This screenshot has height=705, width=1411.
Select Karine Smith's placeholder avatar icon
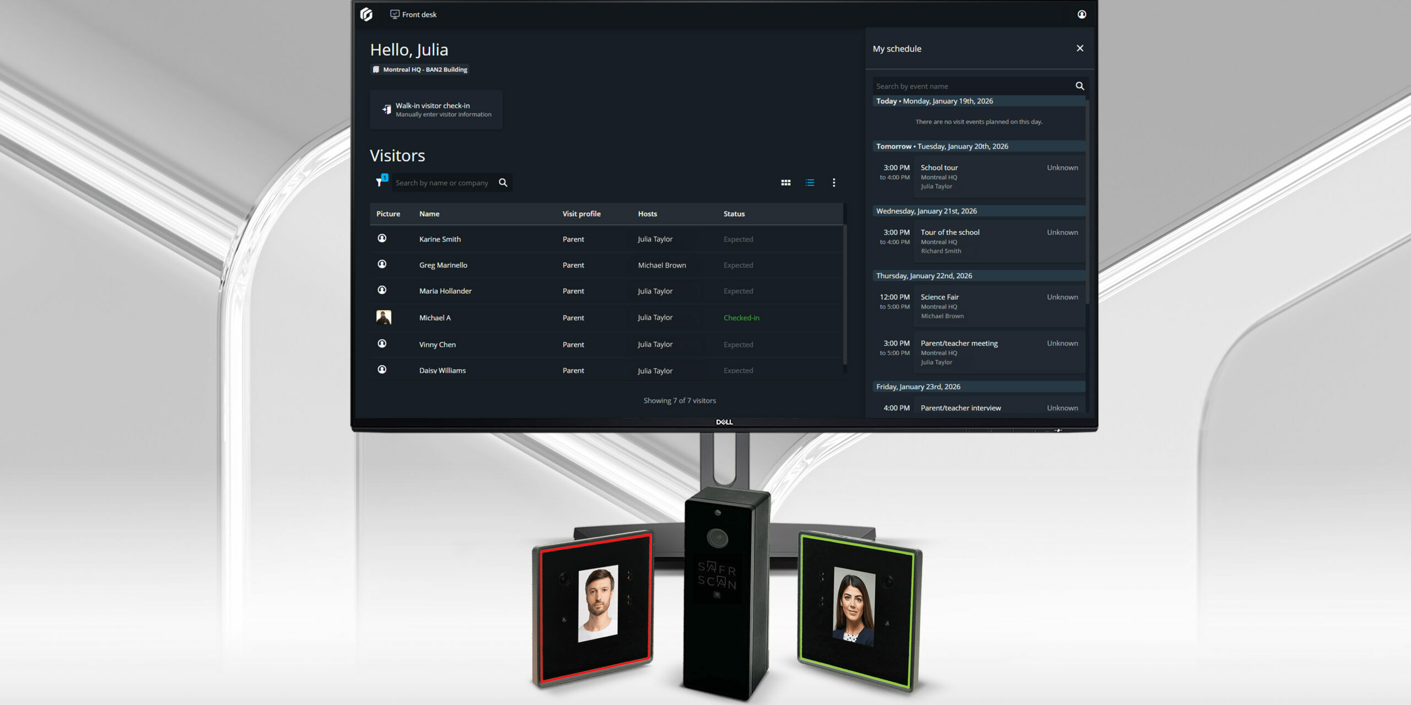(382, 238)
